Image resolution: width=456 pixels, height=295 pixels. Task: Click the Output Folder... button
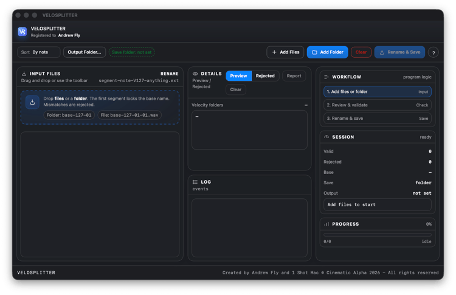85,52
